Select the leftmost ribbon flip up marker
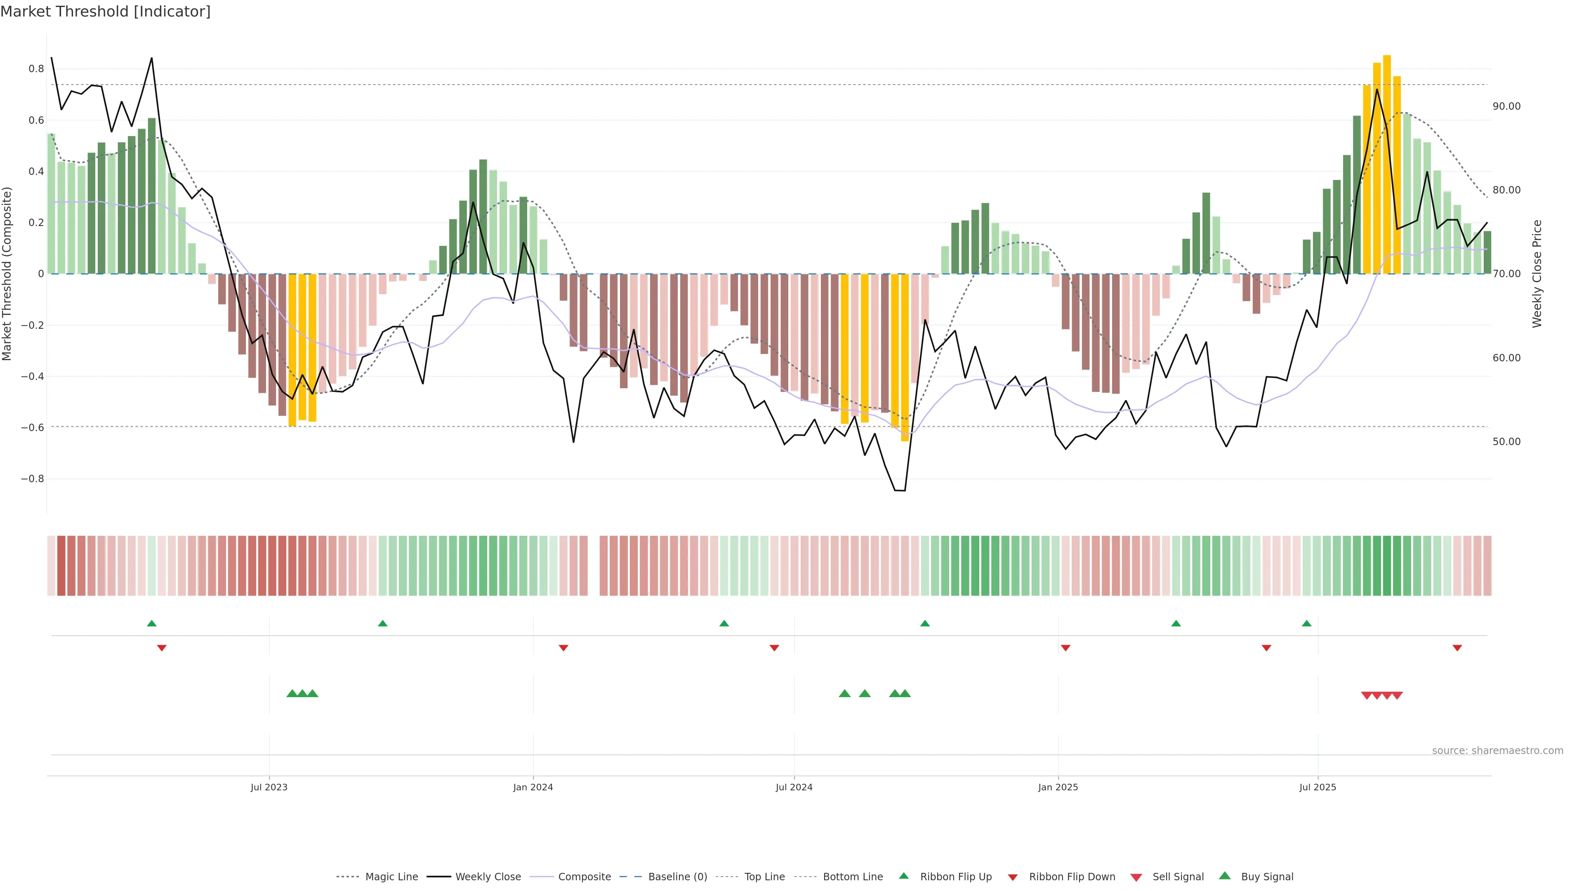 coord(152,624)
